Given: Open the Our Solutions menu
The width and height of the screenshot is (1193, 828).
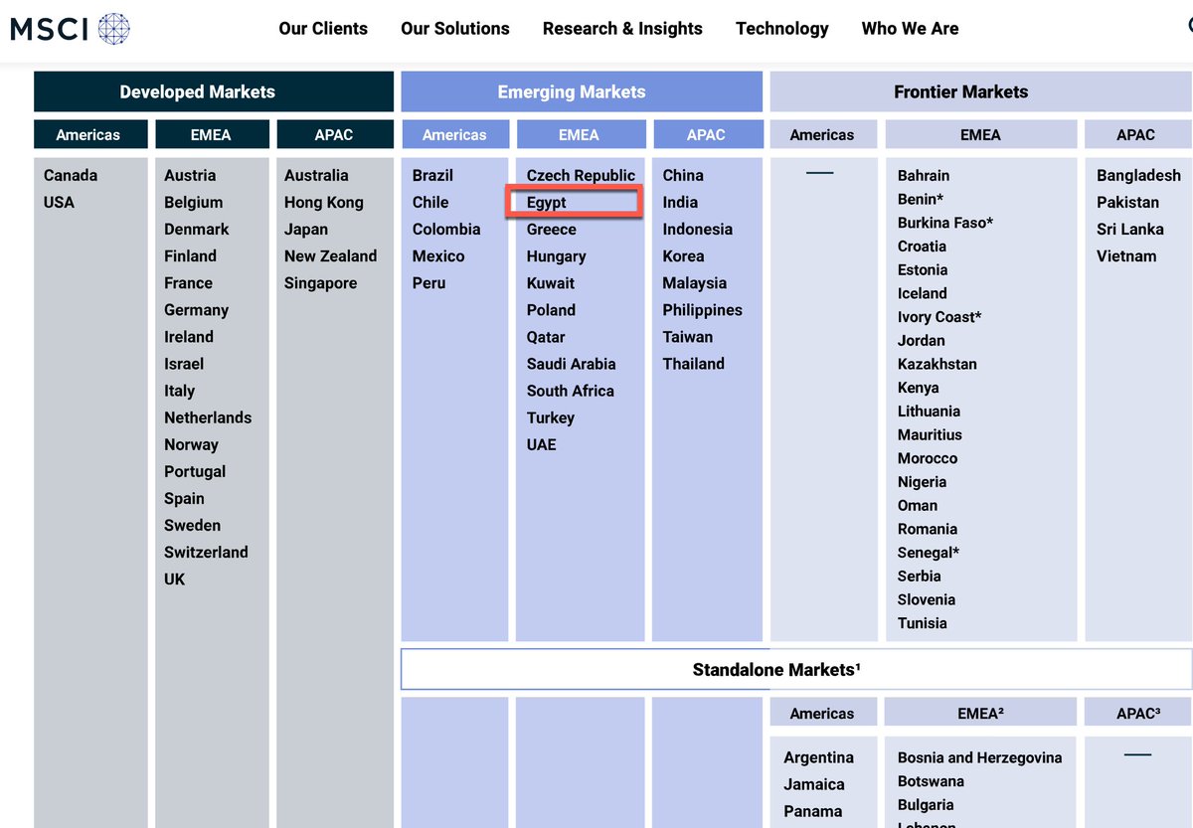Looking at the screenshot, I should (x=455, y=29).
